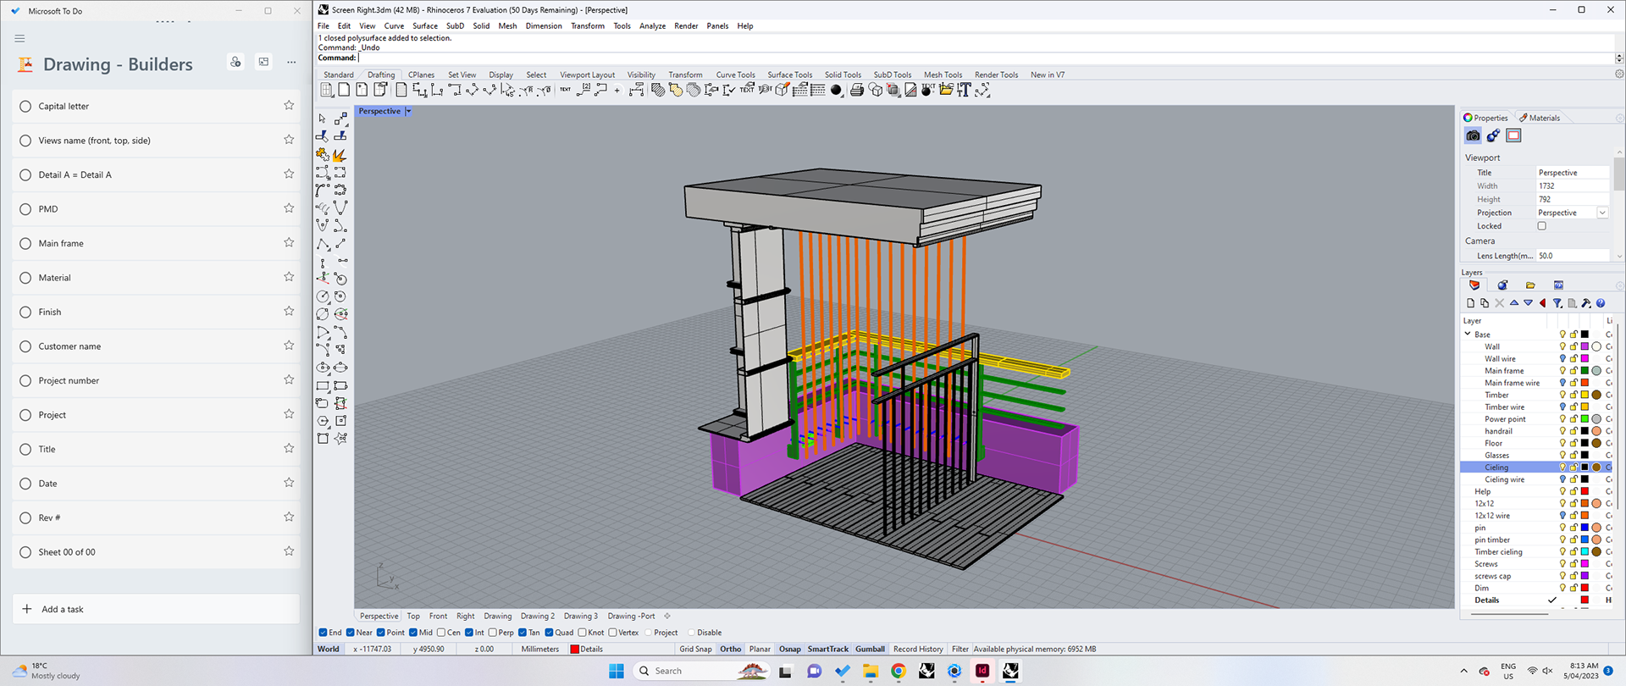Toggle the End osnap checkbox
1626x686 pixels.
(323, 633)
